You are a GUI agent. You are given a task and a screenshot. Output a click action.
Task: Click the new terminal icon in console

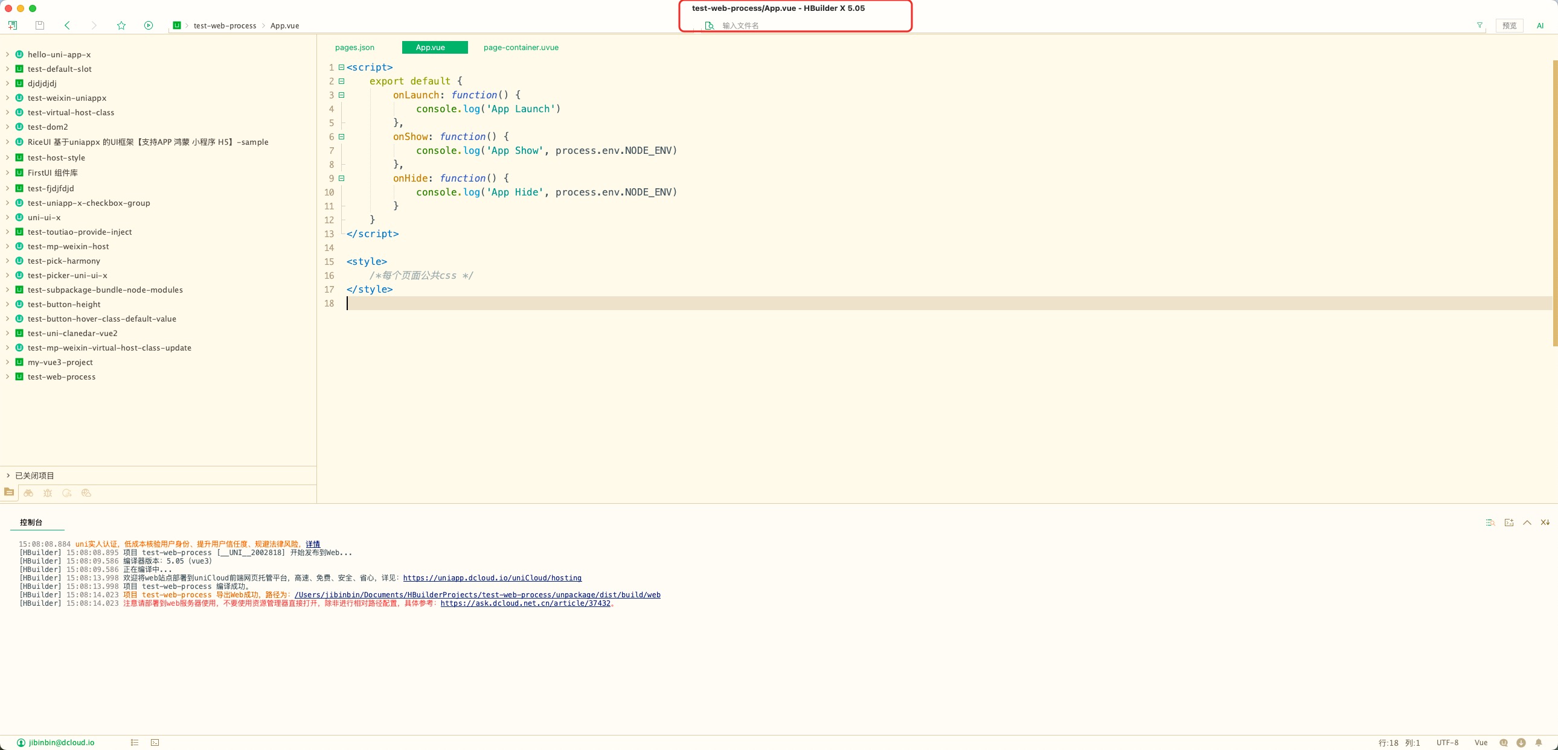pyautogui.click(x=1508, y=523)
